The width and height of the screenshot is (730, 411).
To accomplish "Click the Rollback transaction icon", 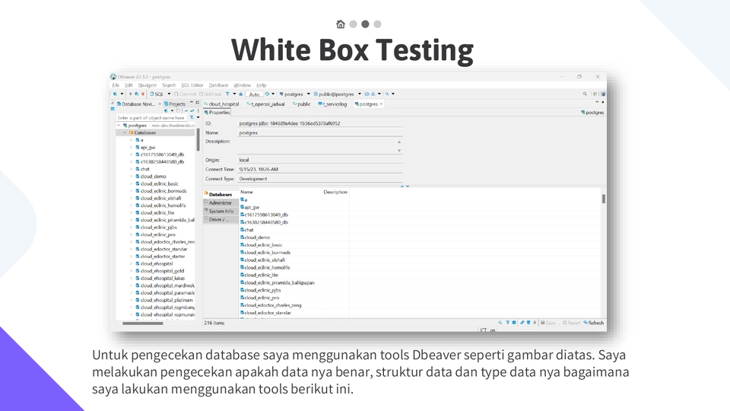I will 212,94.
